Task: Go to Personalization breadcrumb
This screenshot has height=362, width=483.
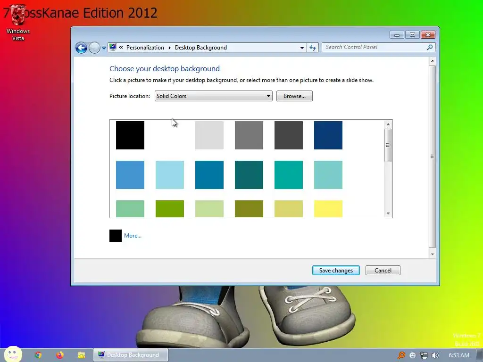Action: (145, 48)
